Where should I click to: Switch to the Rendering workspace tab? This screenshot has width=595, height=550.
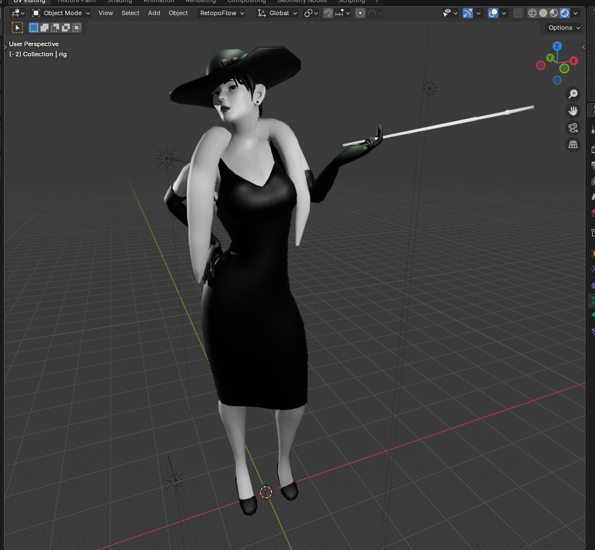(x=200, y=2)
